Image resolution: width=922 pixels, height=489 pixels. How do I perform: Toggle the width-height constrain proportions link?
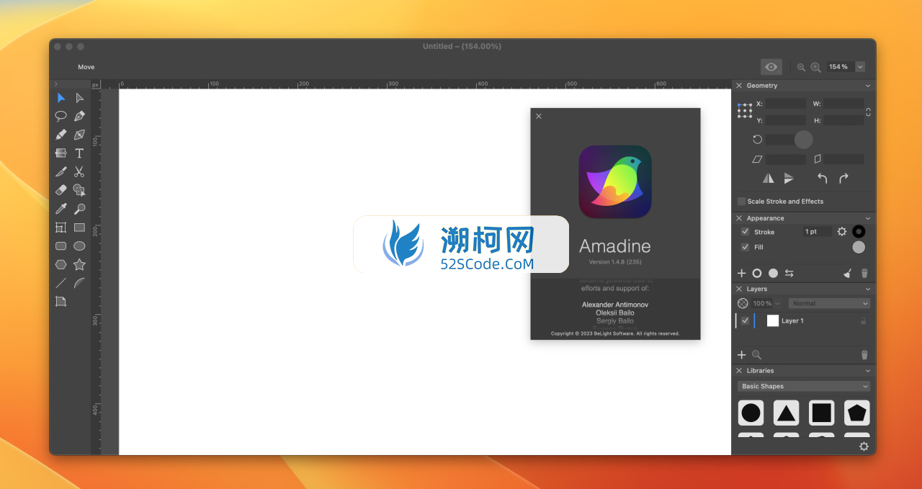[868, 112]
